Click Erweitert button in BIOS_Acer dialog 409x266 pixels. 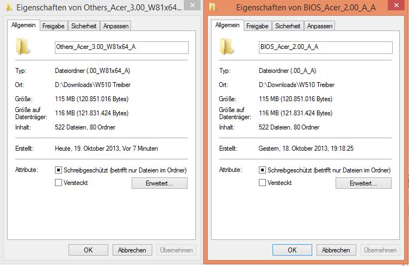pos(363,183)
